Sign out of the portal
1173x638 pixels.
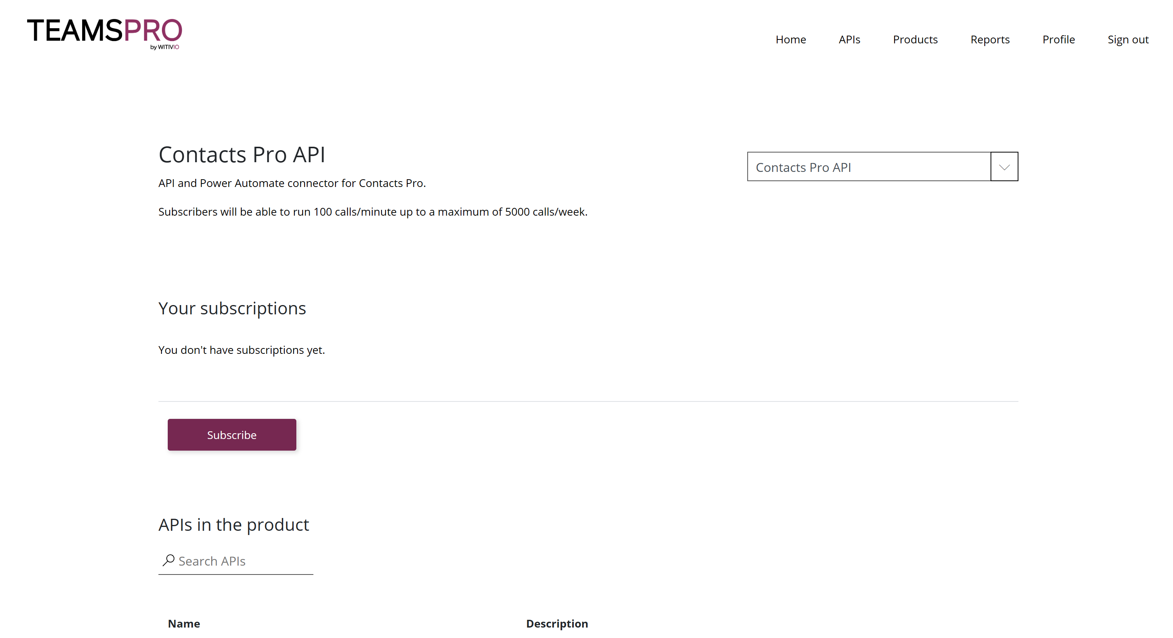click(1128, 39)
